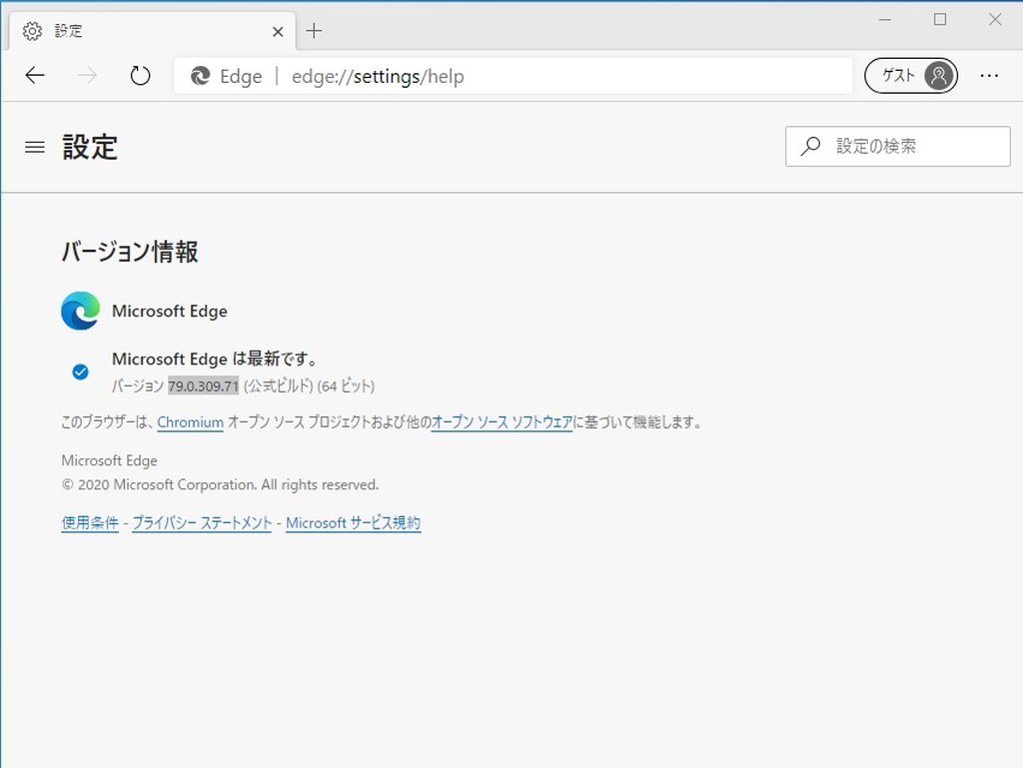
Task: Click the search magnifier in 設定の検索
Action: [810, 146]
